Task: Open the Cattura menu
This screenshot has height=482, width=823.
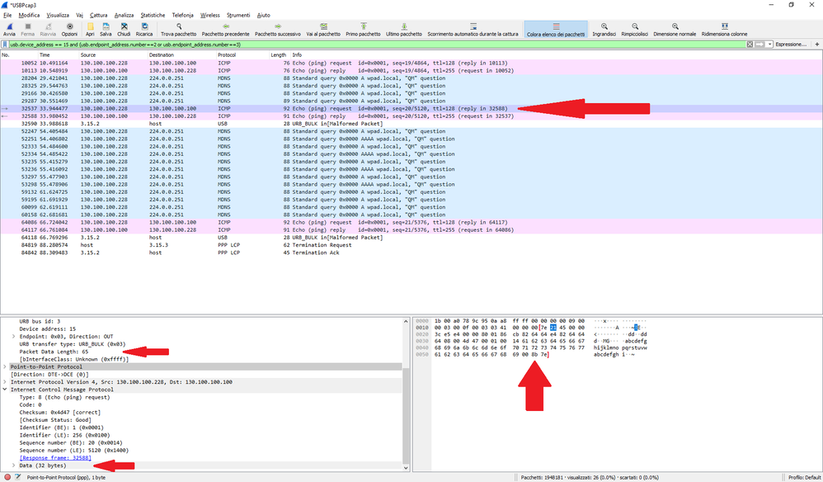Action: point(98,15)
